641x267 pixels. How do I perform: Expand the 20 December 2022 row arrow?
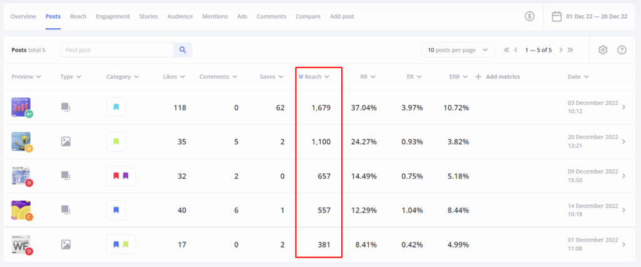[x=623, y=141]
